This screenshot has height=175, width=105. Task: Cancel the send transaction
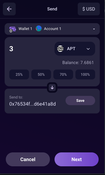[28, 159]
